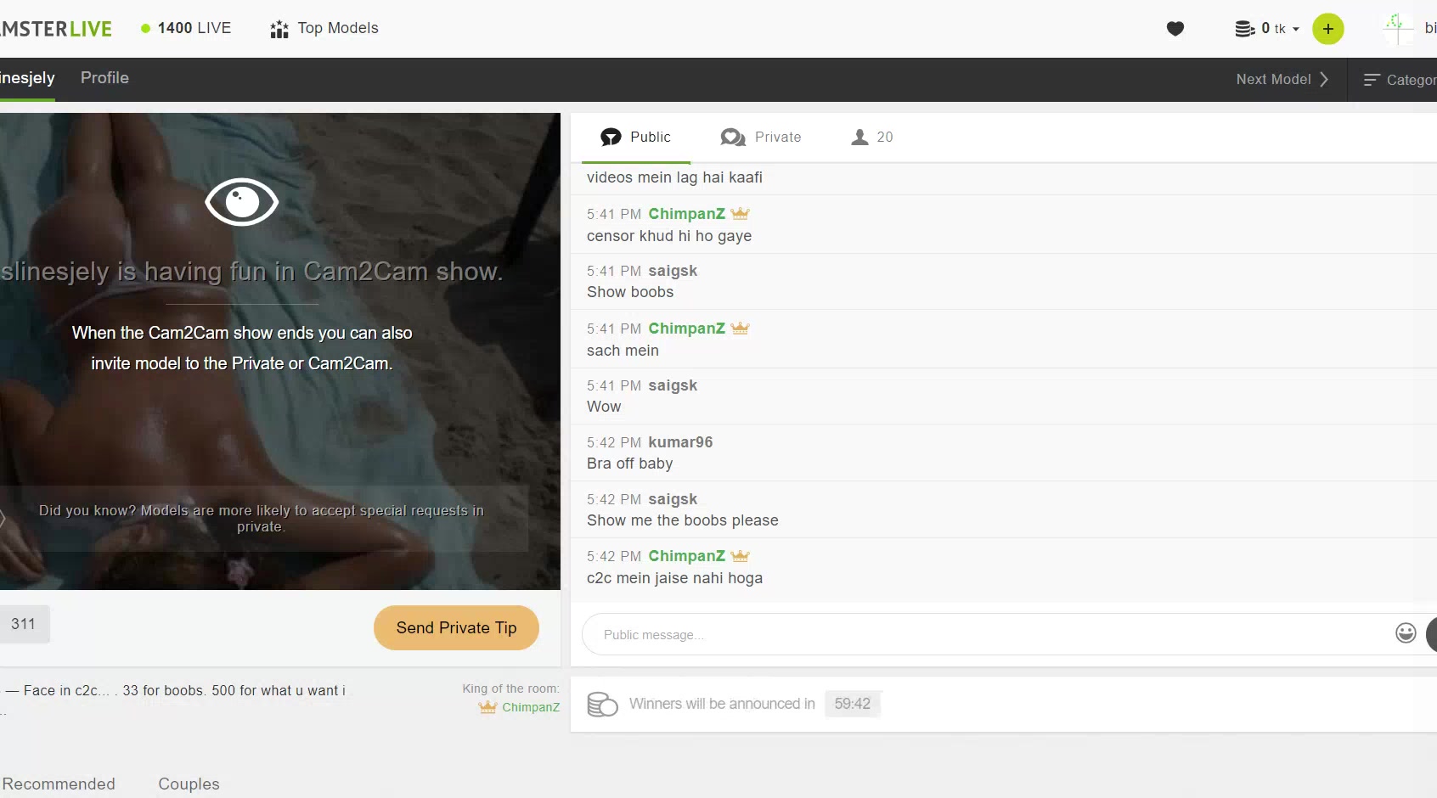Click the token coins stack icon
The image size is (1437, 798).
tap(1244, 29)
